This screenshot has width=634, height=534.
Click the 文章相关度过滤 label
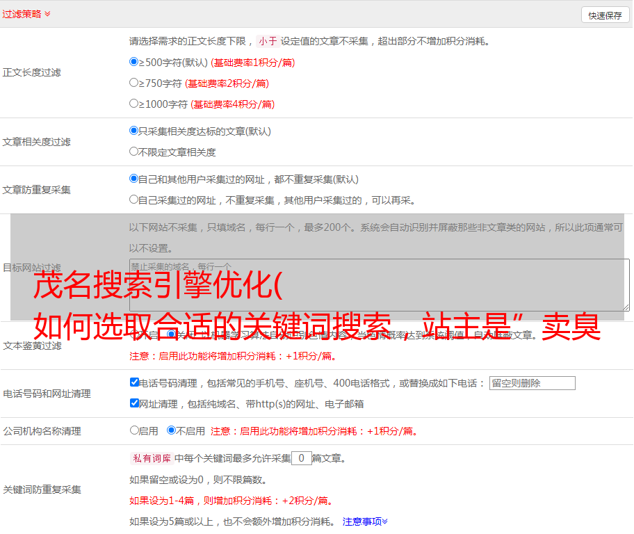tap(37, 142)
